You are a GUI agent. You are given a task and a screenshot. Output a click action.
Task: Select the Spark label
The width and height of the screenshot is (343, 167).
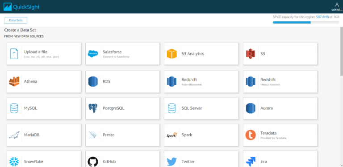point(187,135)
